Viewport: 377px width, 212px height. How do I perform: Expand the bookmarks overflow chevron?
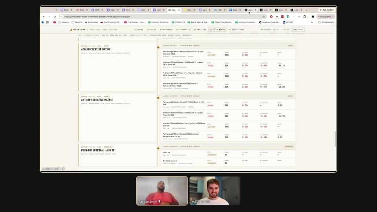pyautogui.click(x=312, y=22)
